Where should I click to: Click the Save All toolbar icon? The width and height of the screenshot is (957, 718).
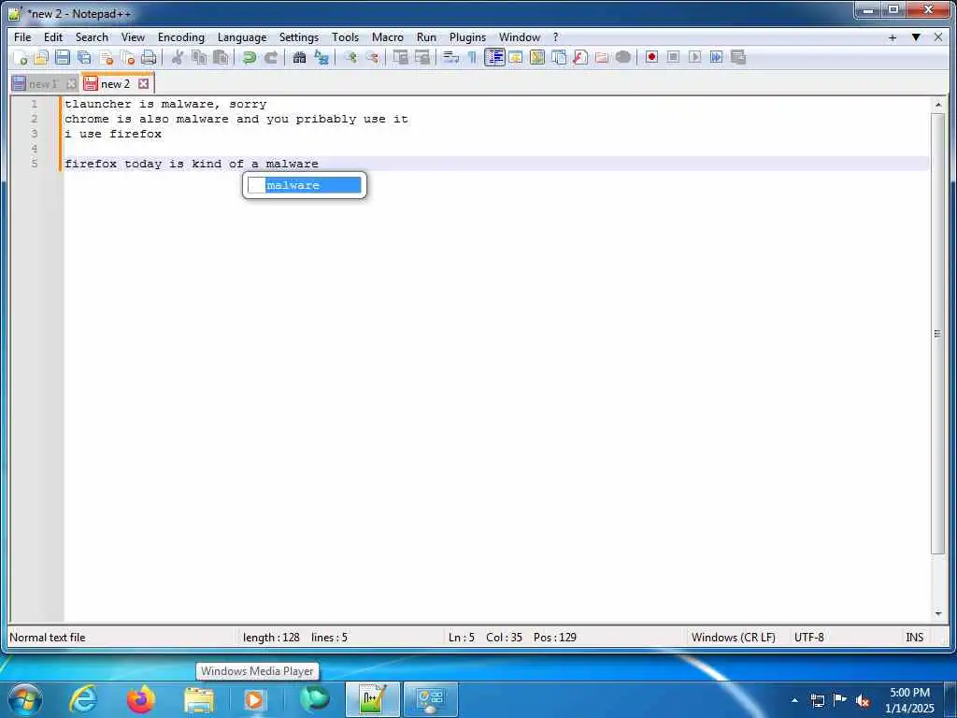click(x=84, y=57)
